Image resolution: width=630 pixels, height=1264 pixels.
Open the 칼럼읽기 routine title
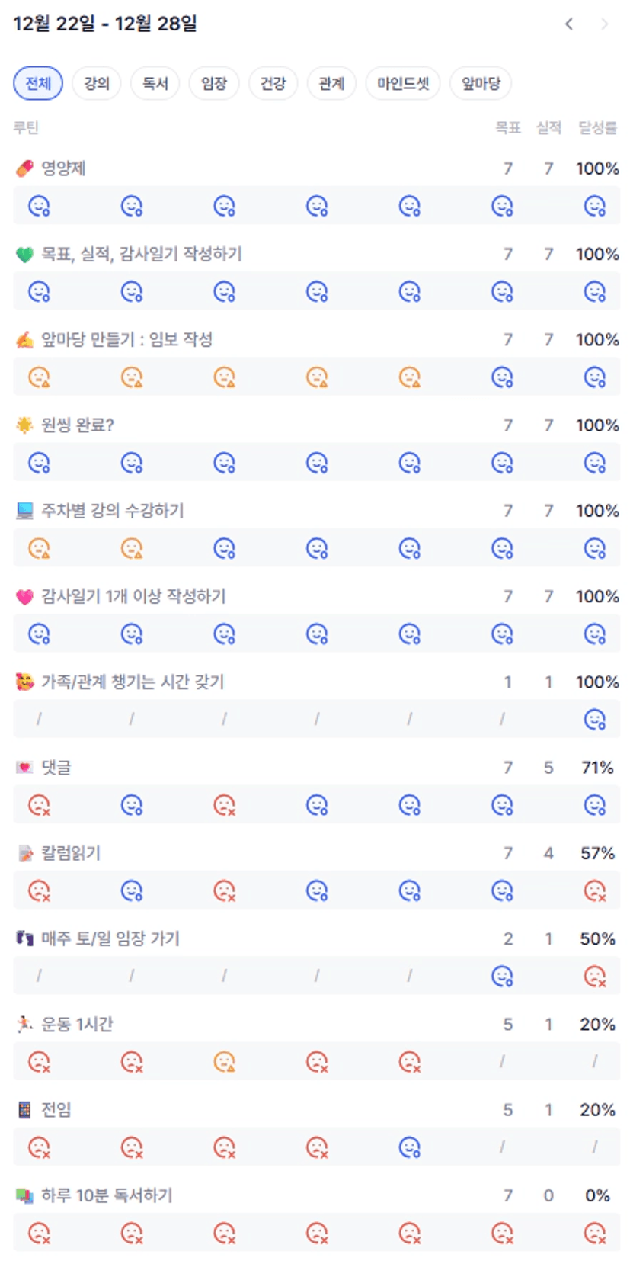71,853
